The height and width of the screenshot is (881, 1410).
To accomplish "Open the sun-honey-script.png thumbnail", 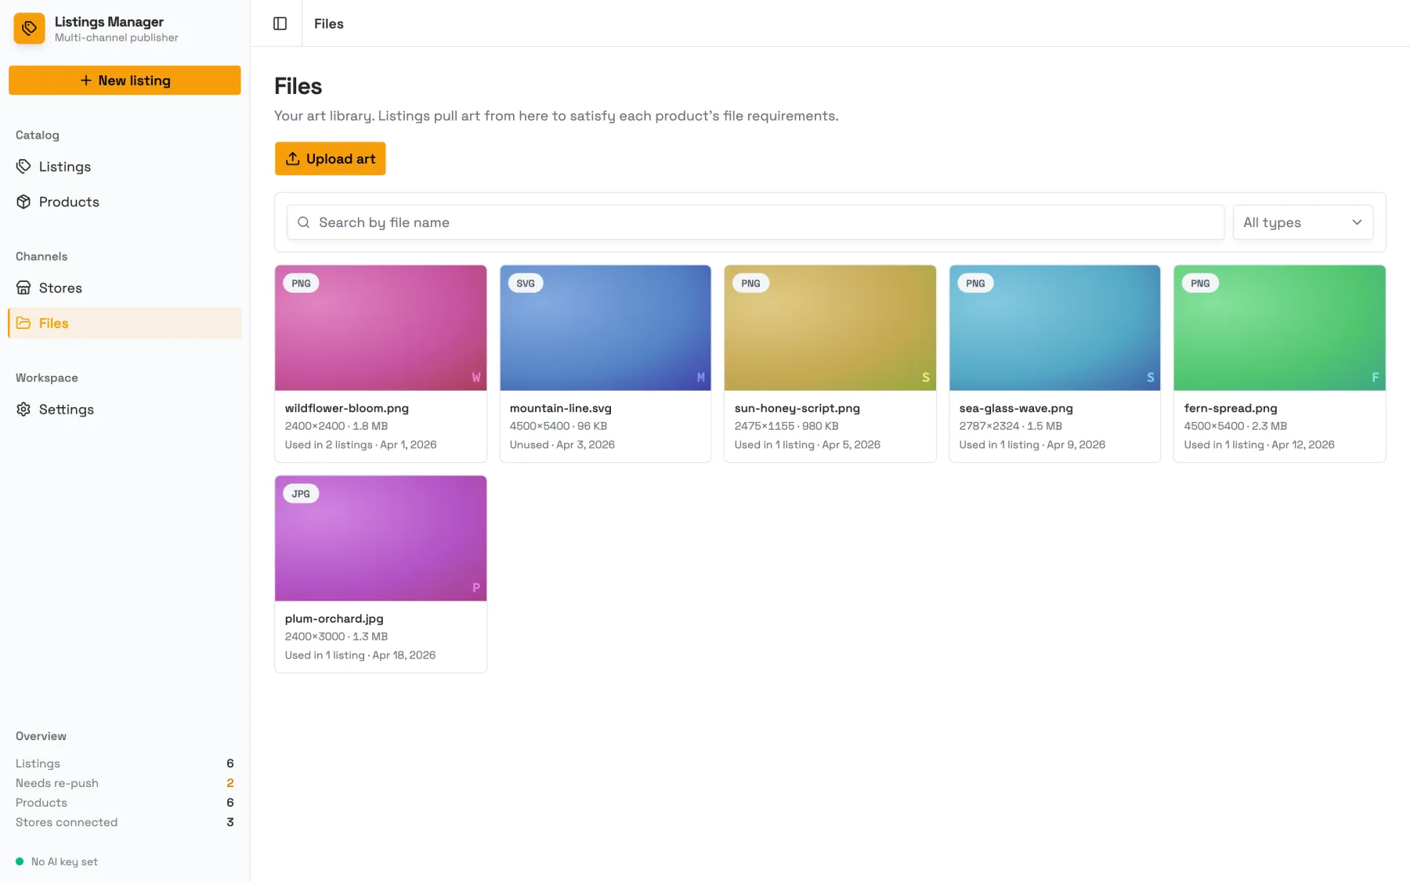I will (x=830, y=327).
